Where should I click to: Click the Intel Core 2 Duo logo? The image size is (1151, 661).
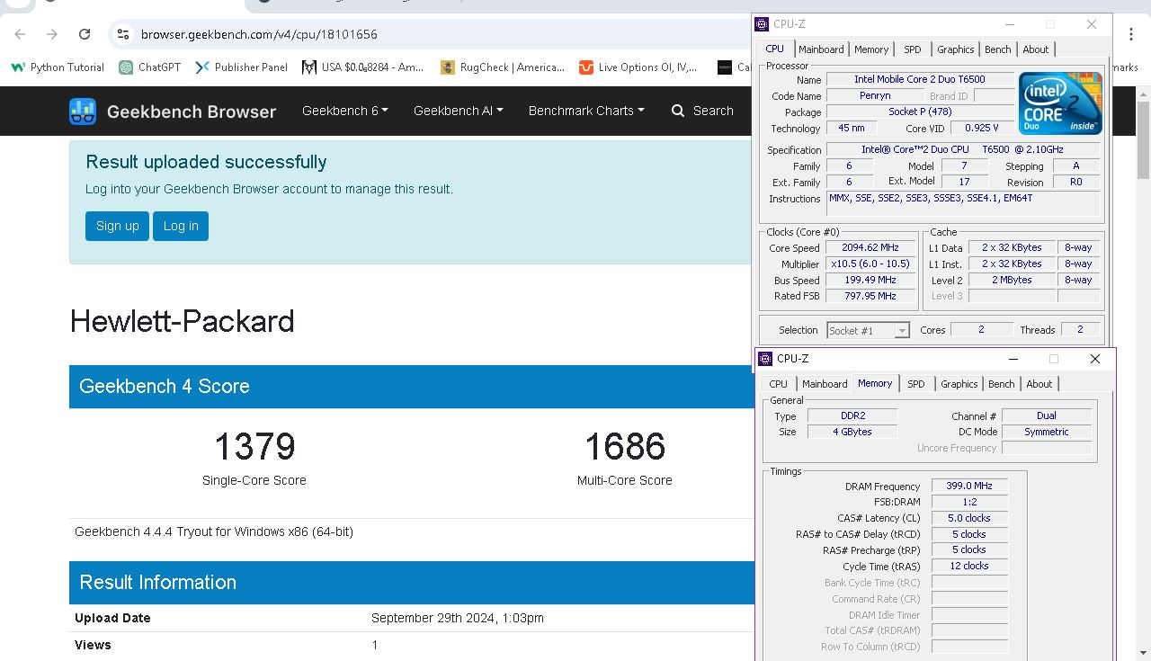[1060, 103]
